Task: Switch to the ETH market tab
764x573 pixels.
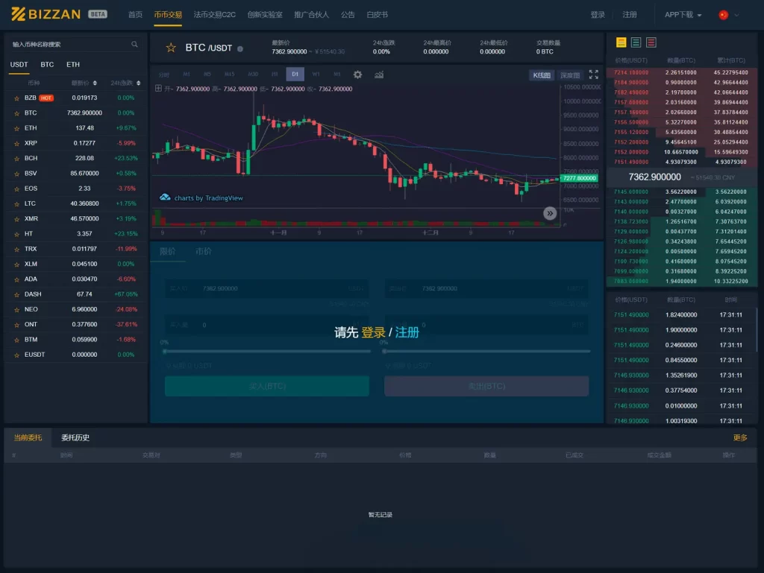Action: click(72, 64)
